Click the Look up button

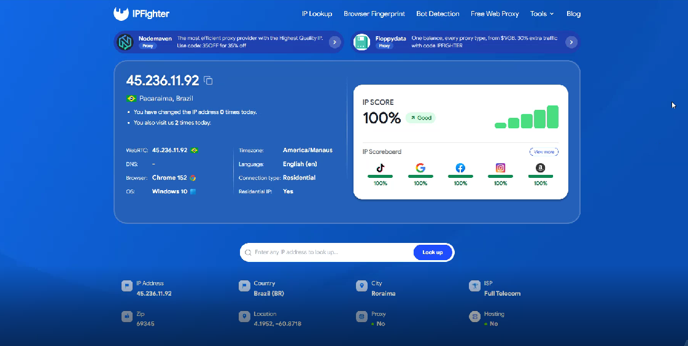point(433,252)
